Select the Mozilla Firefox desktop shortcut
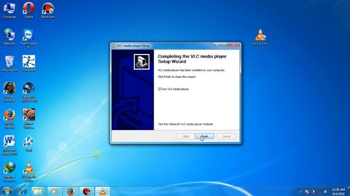This screenshot has width=350, height=196. [x=9, y=119]
